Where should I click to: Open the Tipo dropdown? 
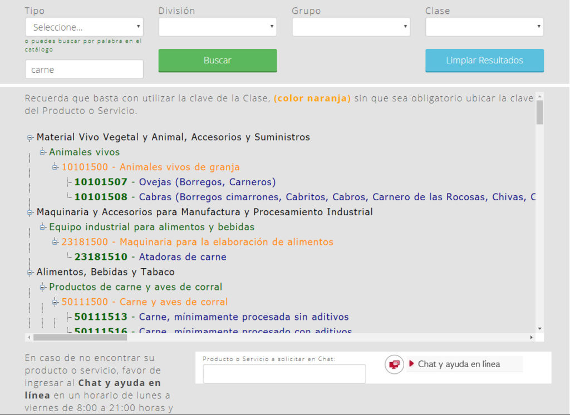(84, 27)
